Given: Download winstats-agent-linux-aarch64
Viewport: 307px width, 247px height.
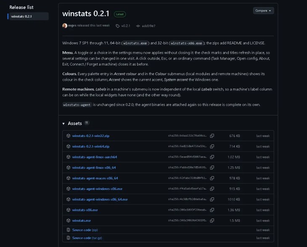Looking at the screenshot, I should pyautogui.click(x=95, y=157).
